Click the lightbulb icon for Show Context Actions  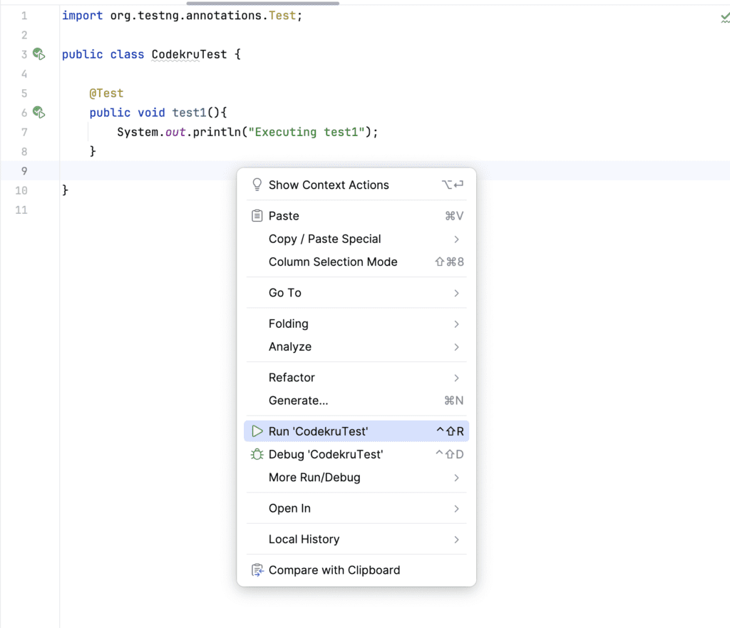tap(257, 185)
